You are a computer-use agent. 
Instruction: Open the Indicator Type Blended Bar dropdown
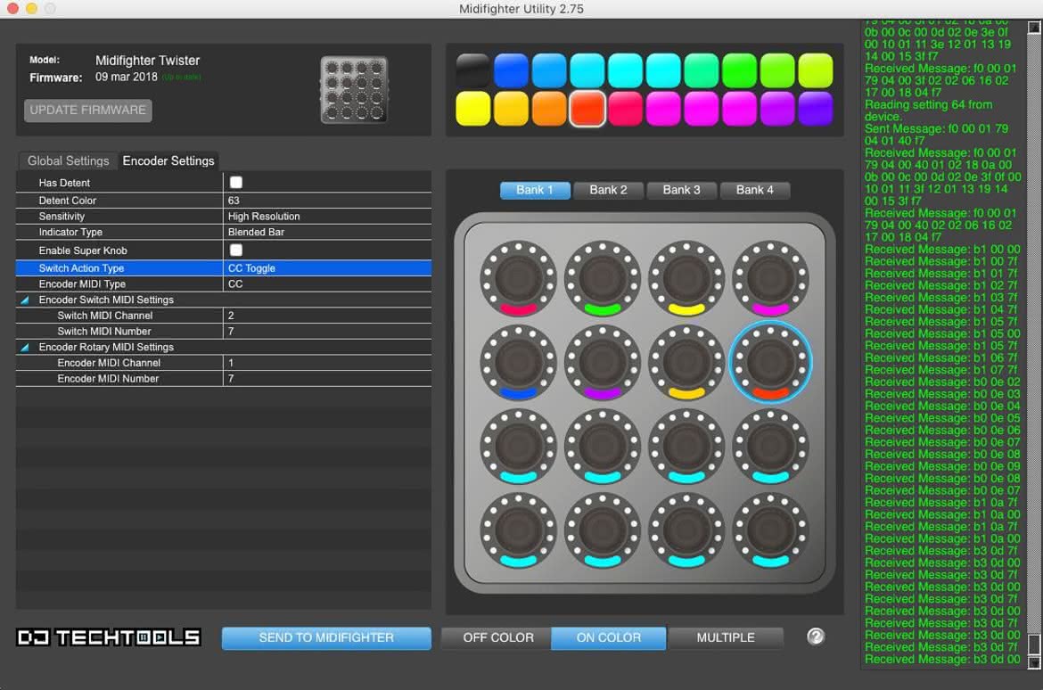(x=327, y=232)
